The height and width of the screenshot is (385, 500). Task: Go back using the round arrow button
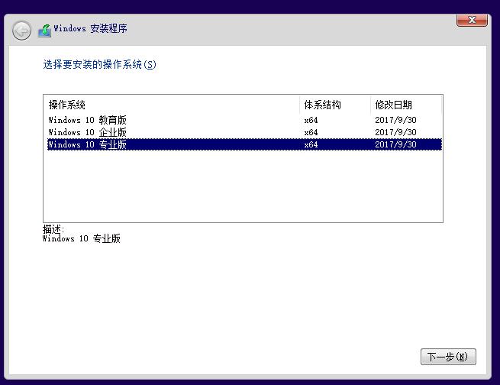point(21,31)
